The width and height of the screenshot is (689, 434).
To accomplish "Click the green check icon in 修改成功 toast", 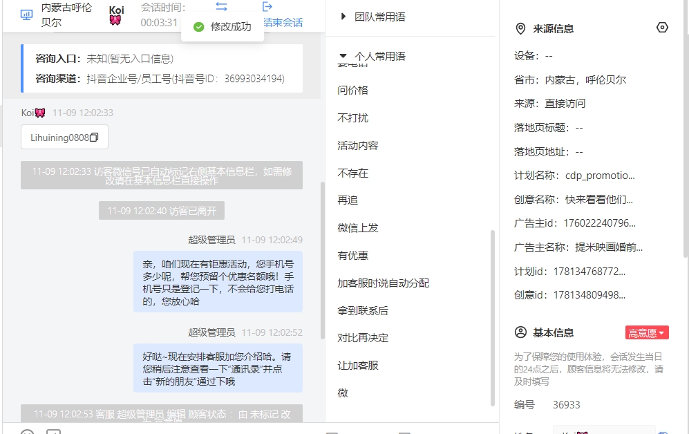I will click(x=198, y=27).
